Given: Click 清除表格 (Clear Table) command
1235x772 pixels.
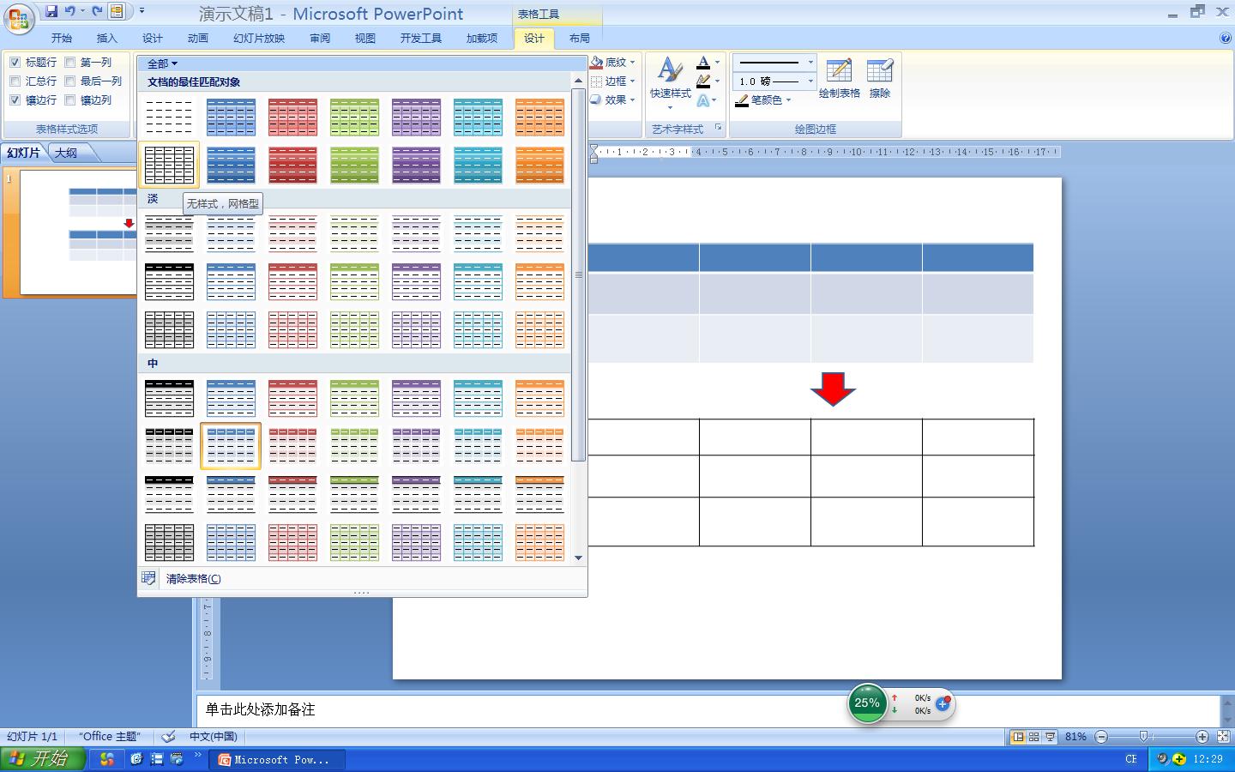Looking at the screenshot, I should point(193,579).
